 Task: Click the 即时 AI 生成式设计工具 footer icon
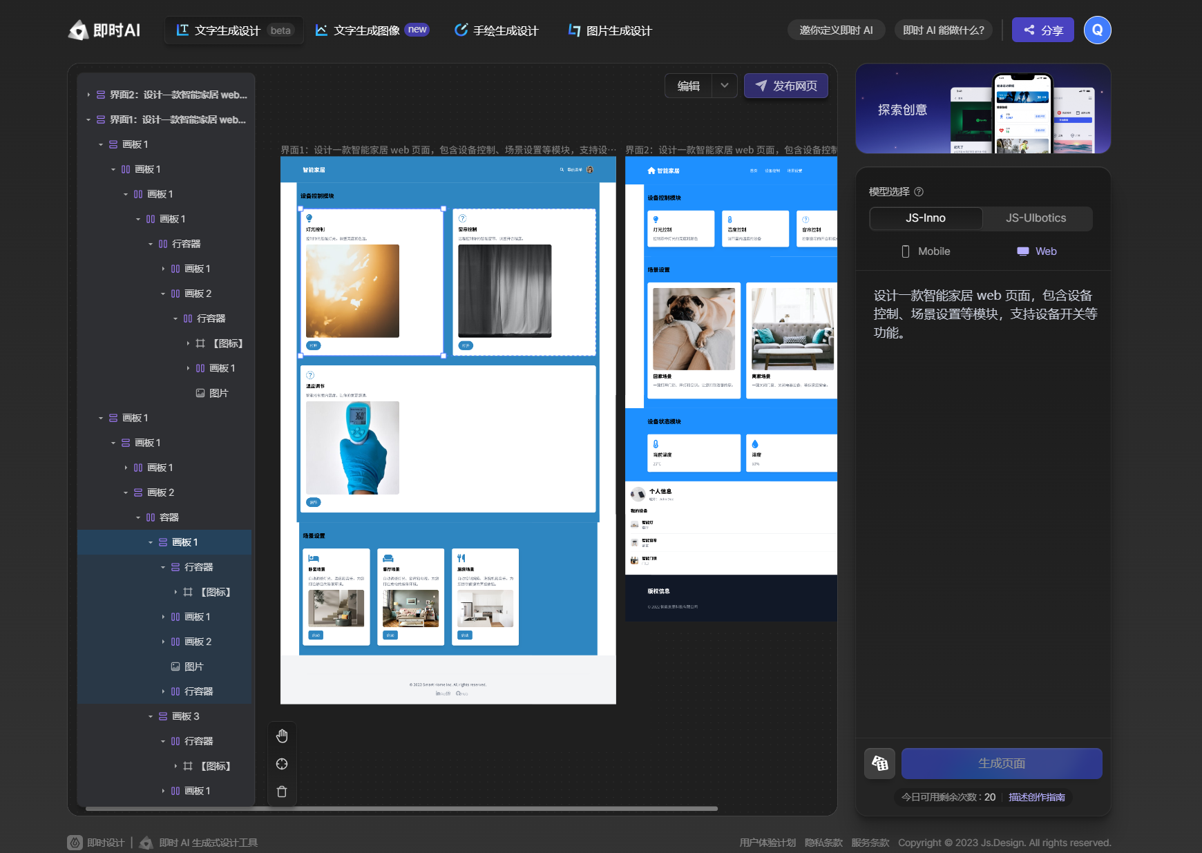coord(146,843)
